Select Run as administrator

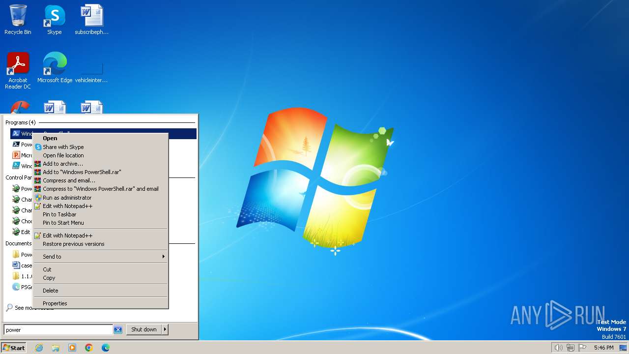(100, 198)
